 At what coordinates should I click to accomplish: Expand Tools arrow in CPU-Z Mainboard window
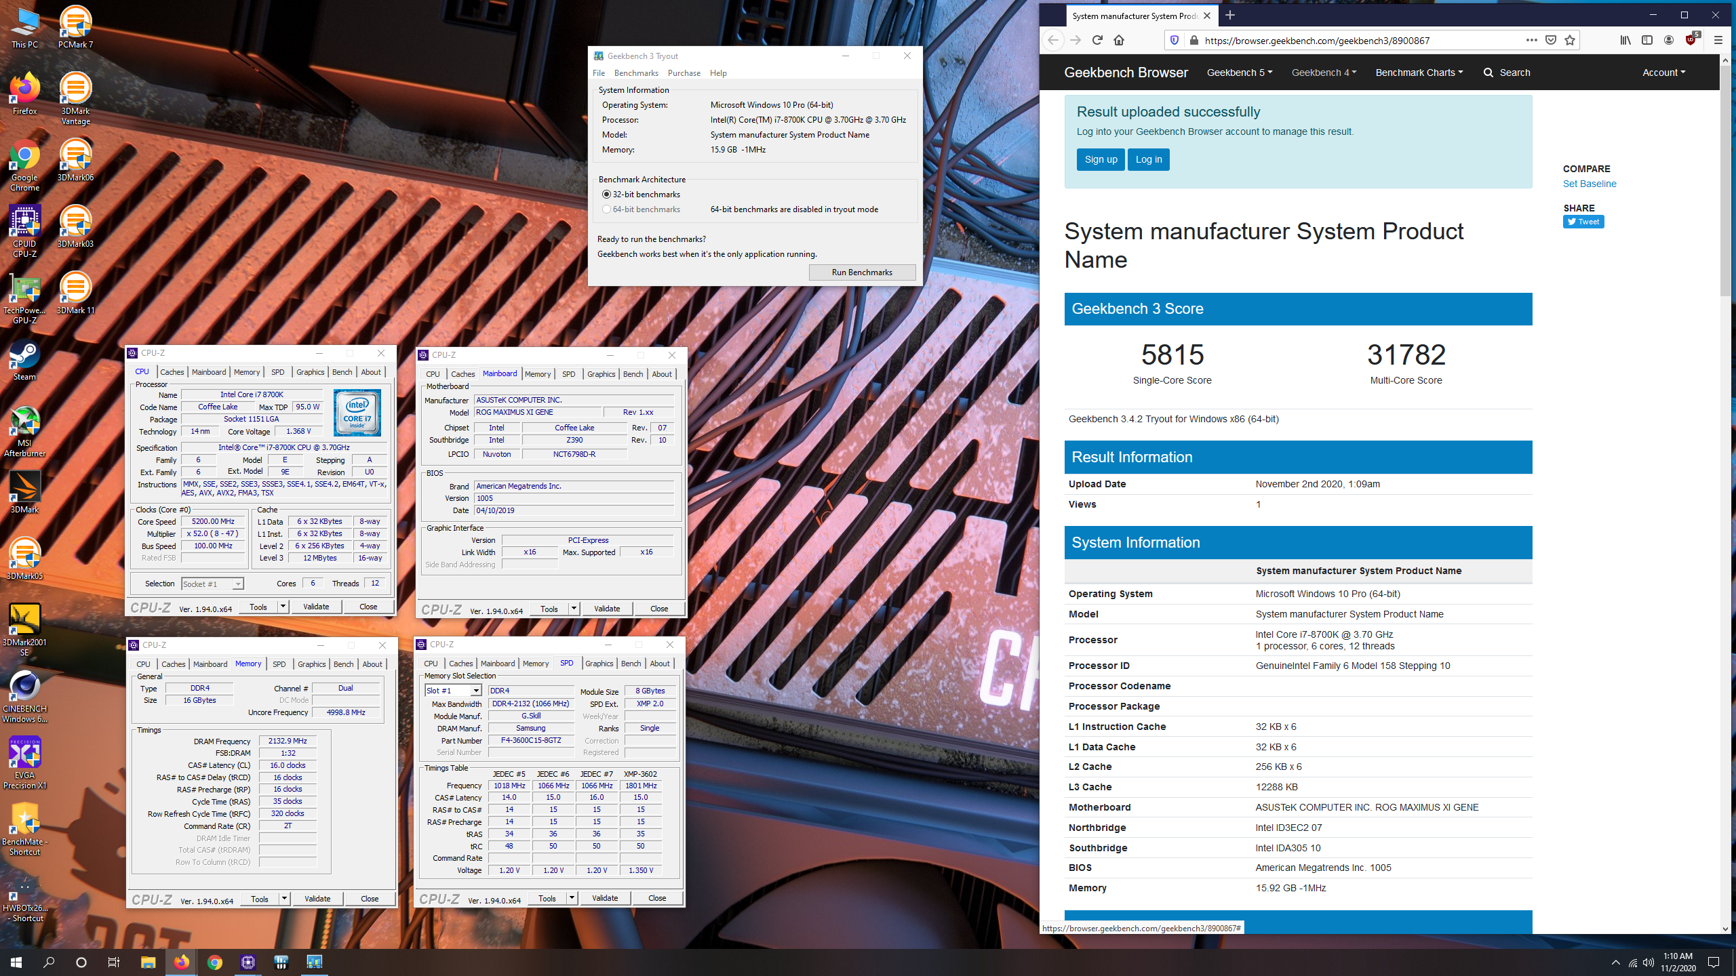coord(574,609)
